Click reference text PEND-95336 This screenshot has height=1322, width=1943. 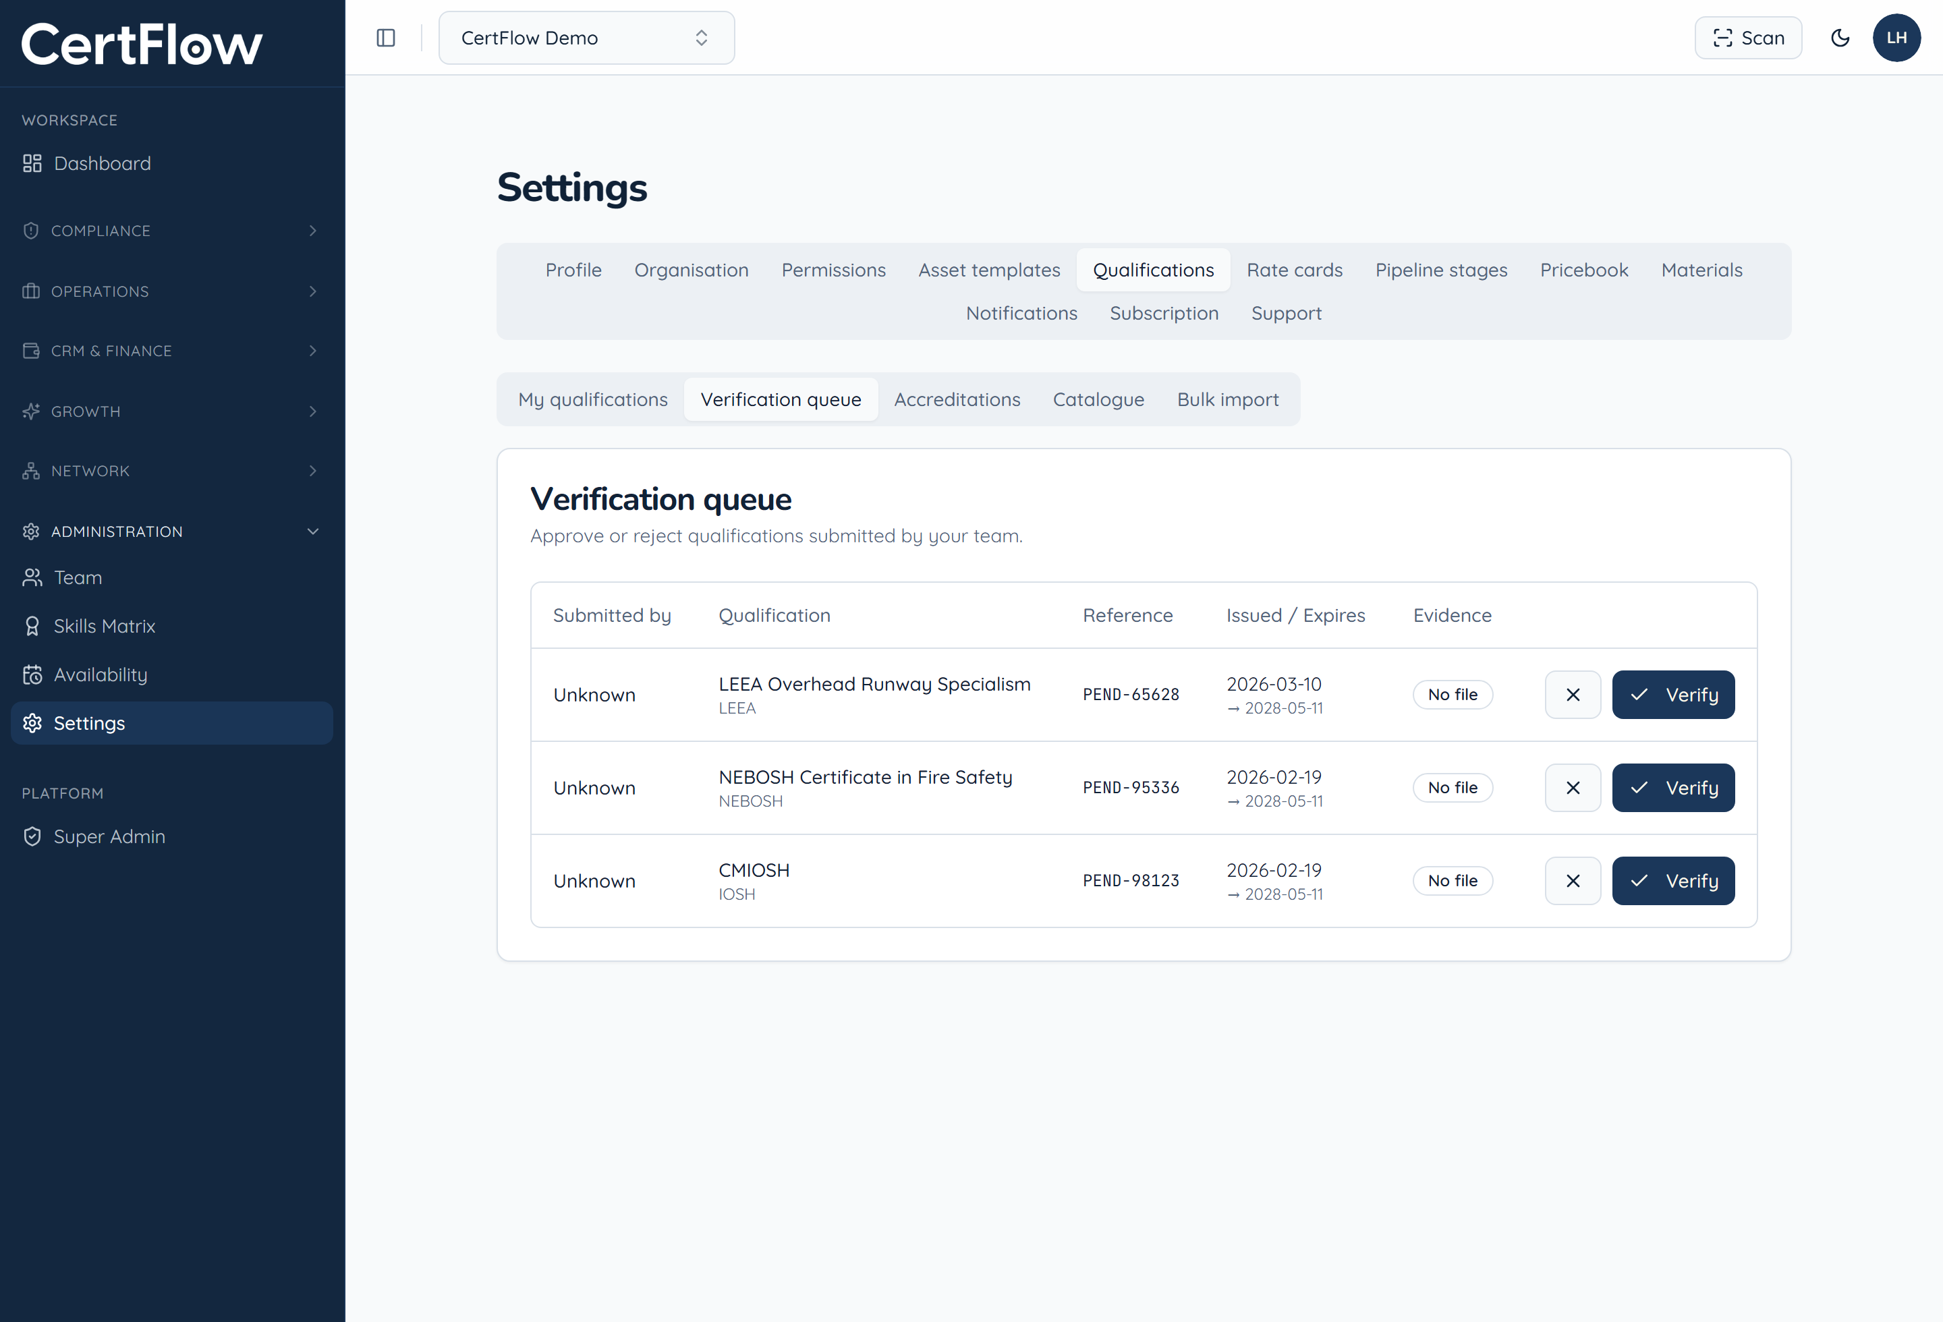1131,787
